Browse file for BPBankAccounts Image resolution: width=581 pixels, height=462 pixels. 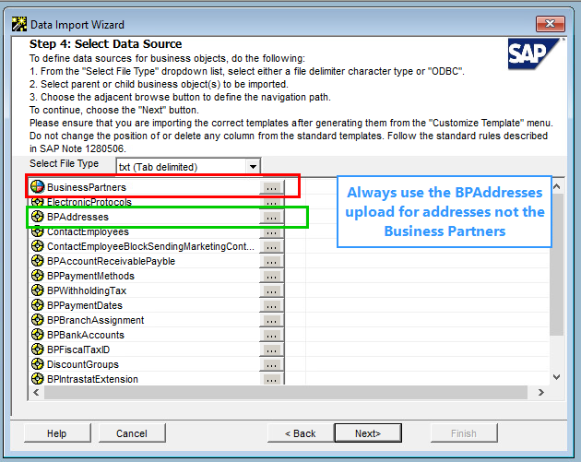272,336
